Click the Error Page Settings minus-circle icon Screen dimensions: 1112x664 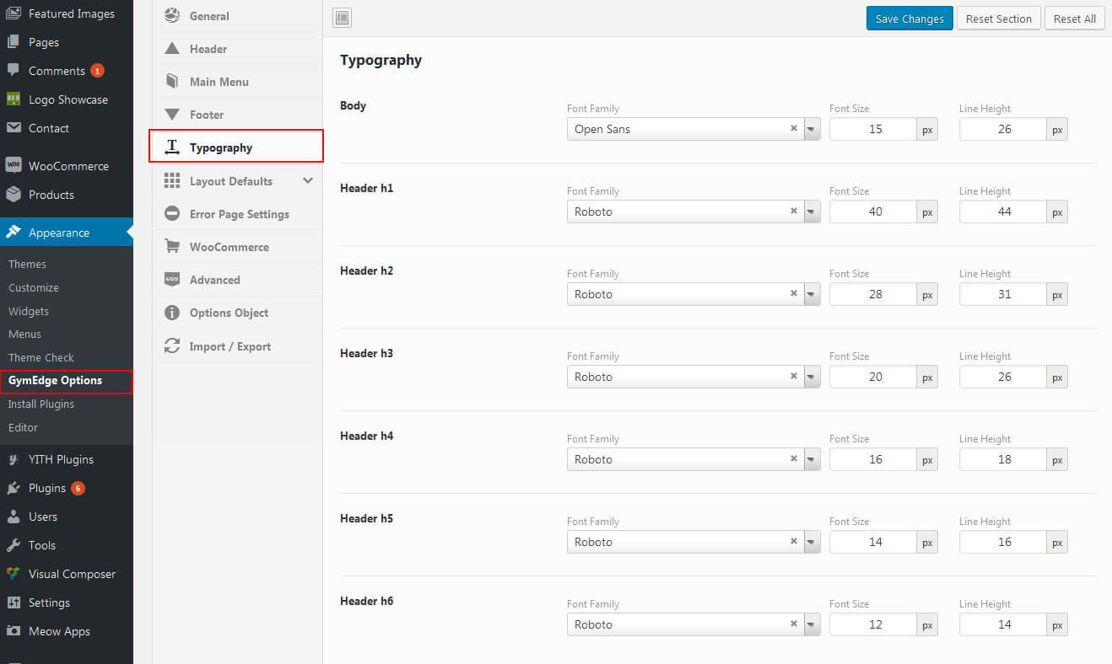point(172,214)
